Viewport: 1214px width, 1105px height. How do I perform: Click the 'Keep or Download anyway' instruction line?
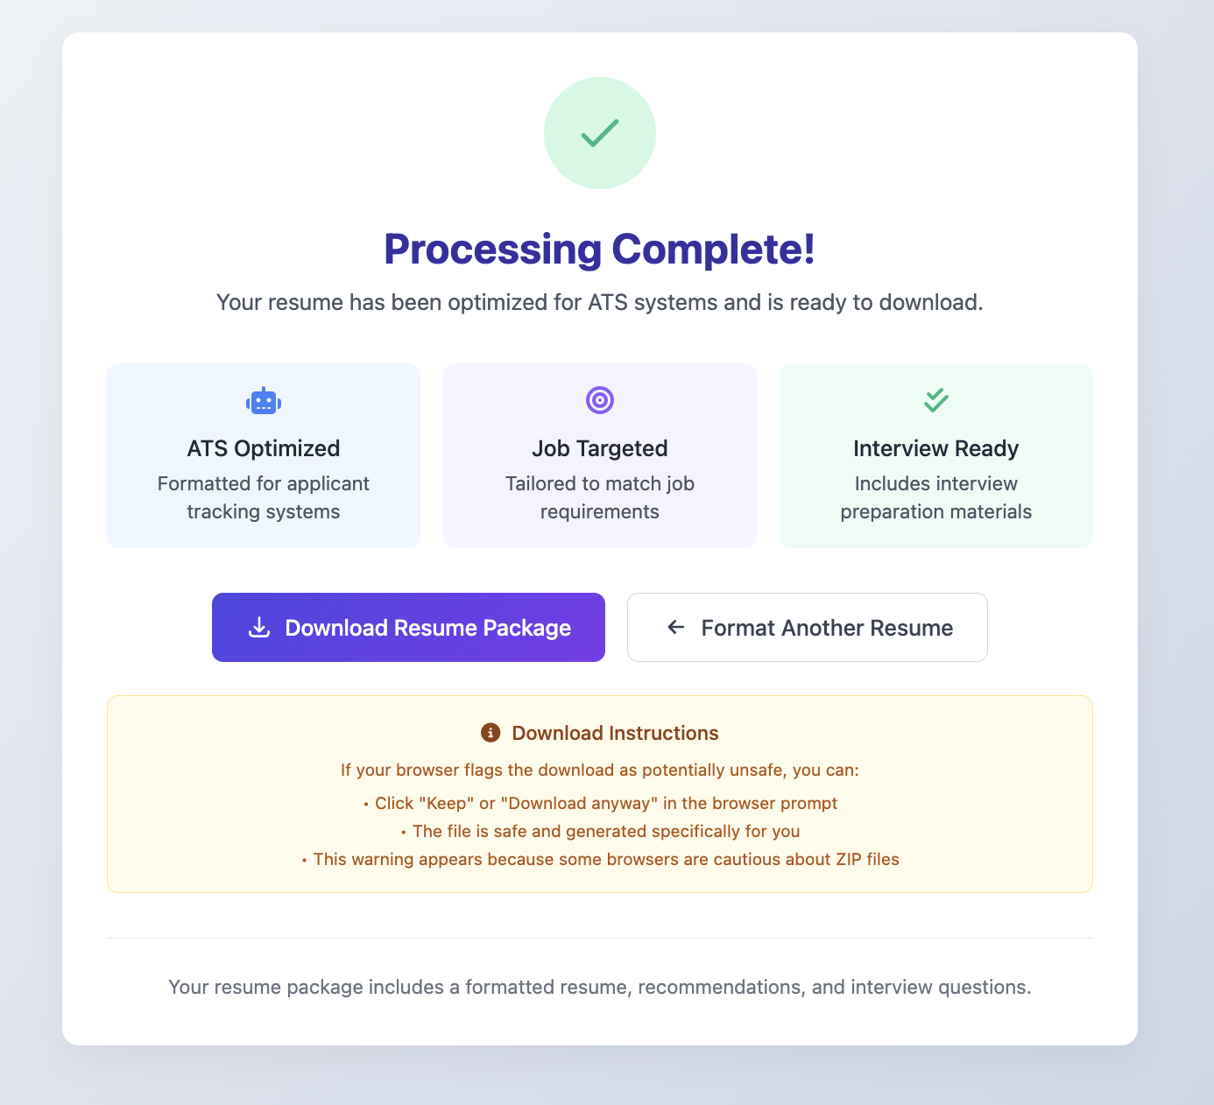click(x=600, y=803)
